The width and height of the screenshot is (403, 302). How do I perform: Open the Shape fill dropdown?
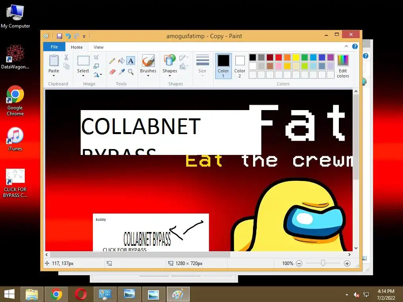tap(184, 66)
